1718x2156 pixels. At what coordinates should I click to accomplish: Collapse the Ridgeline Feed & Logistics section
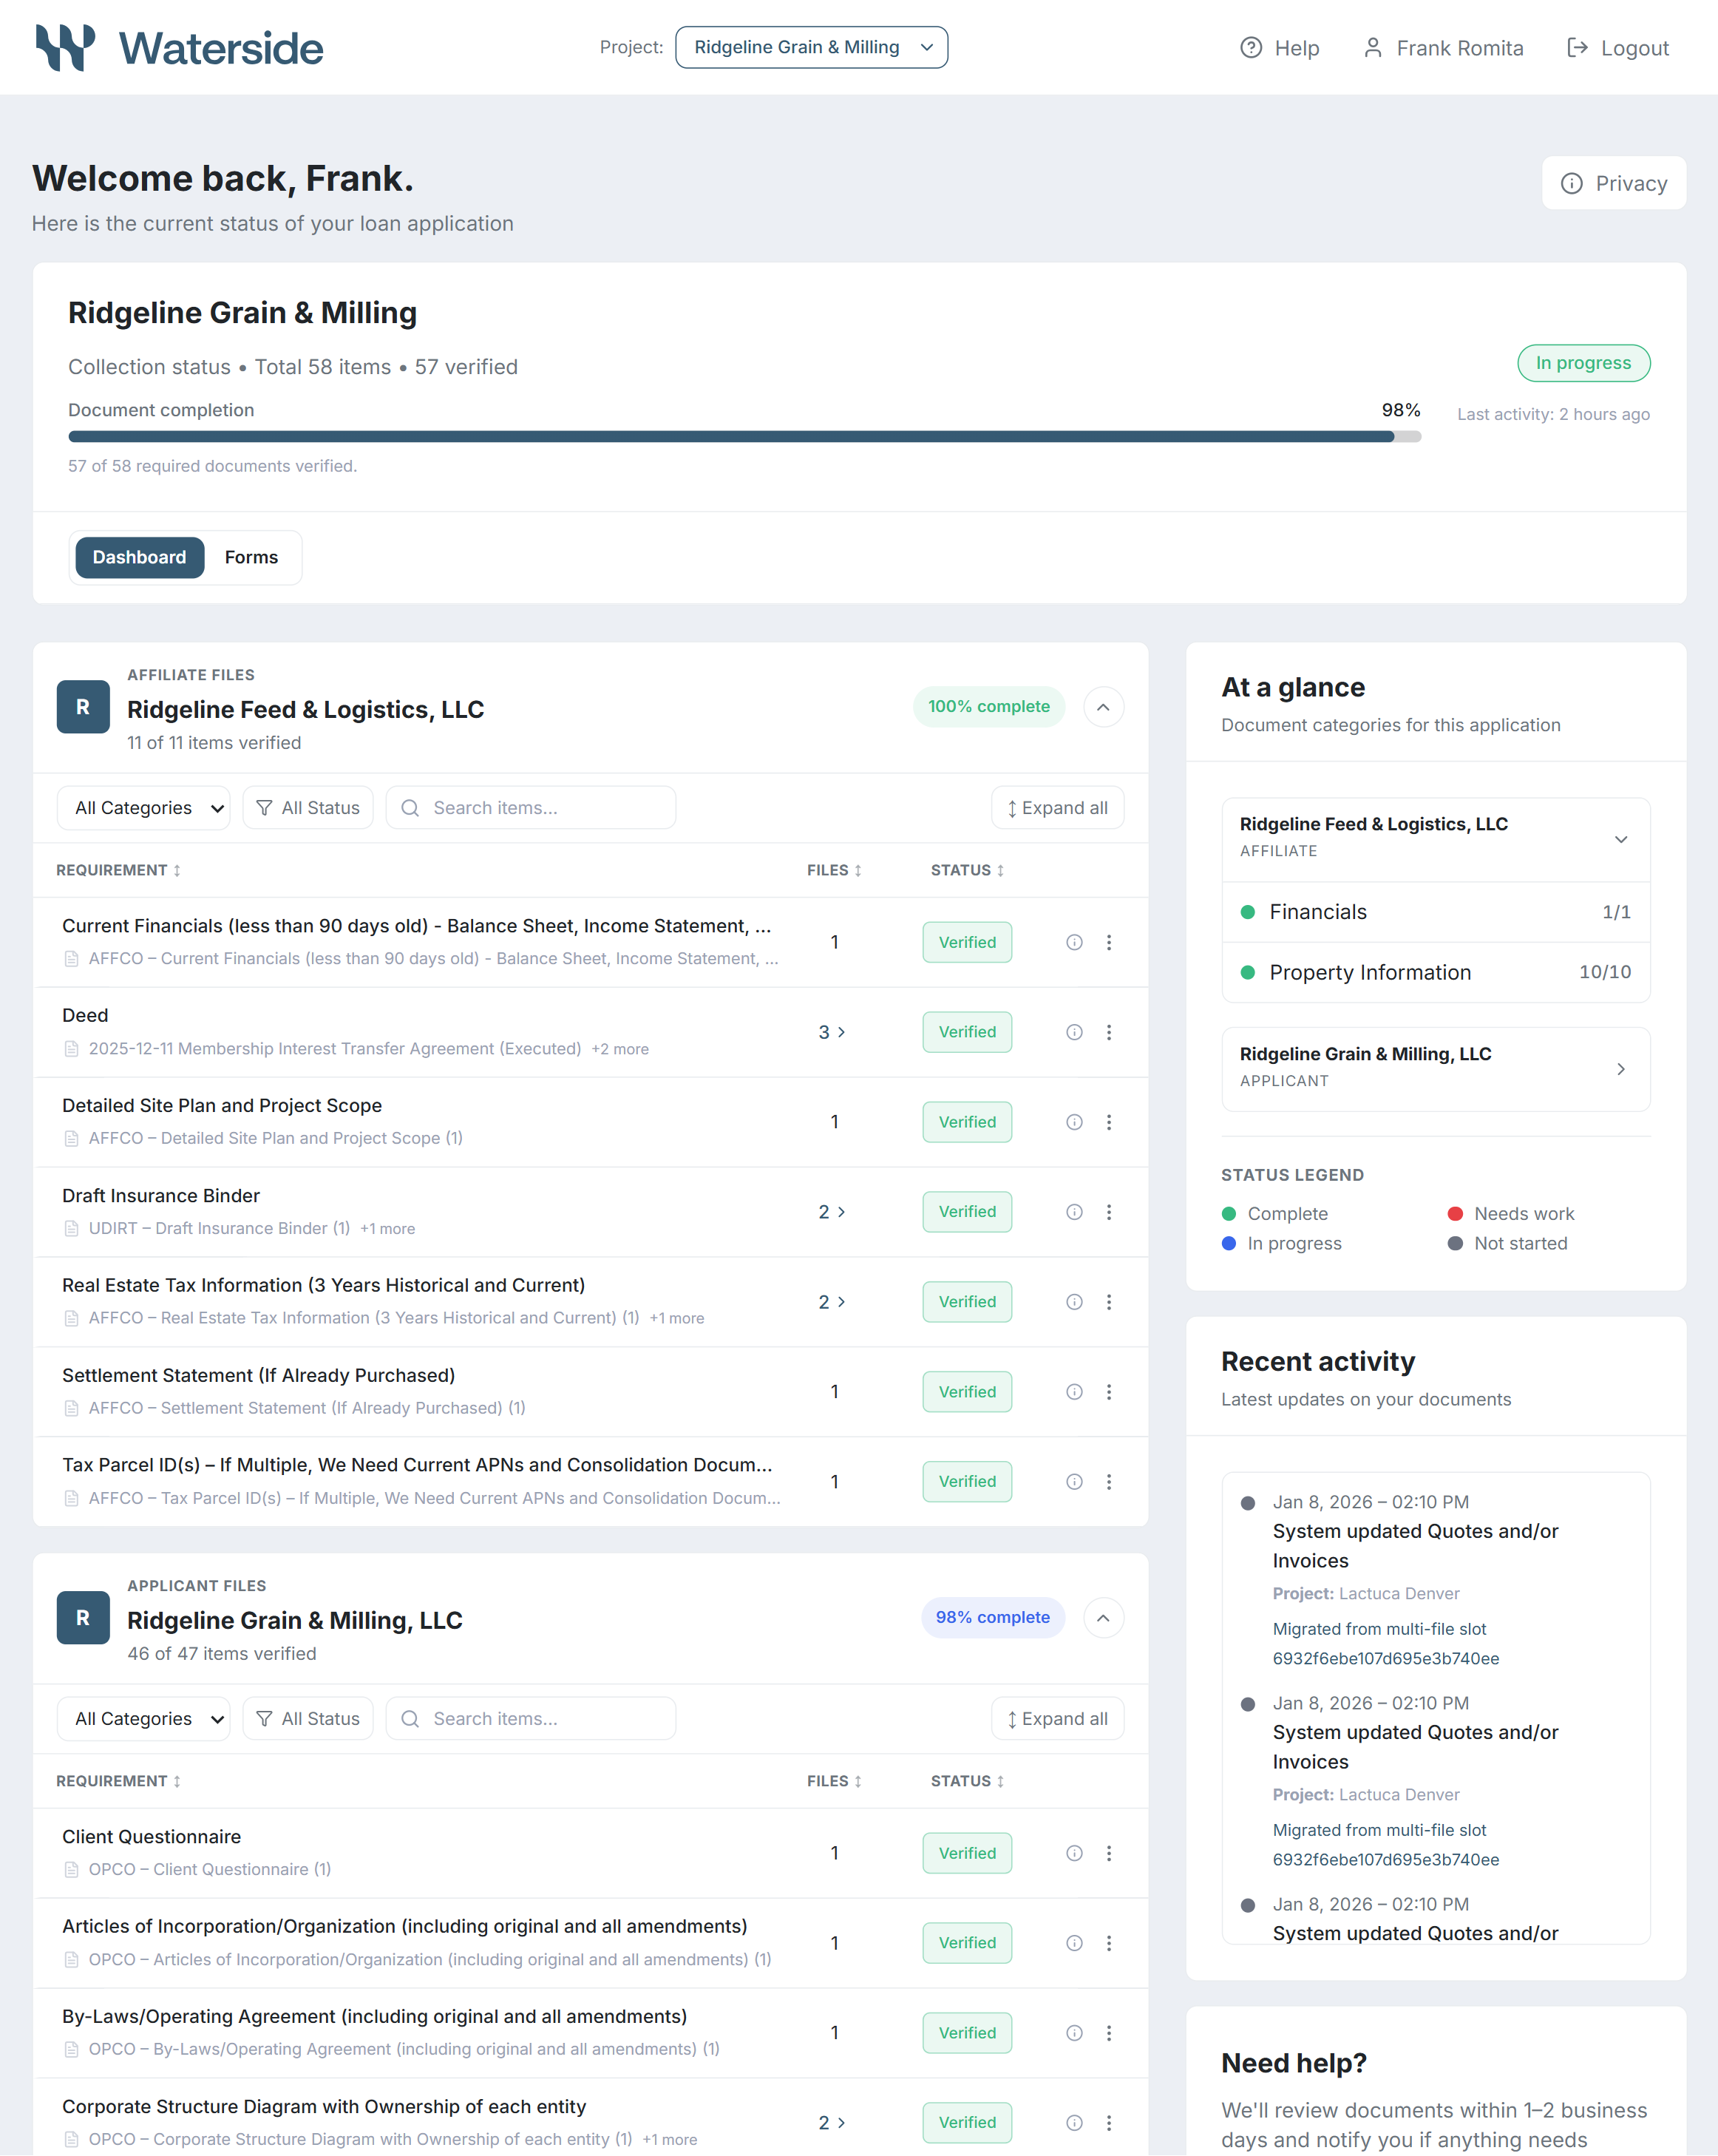1103,707
